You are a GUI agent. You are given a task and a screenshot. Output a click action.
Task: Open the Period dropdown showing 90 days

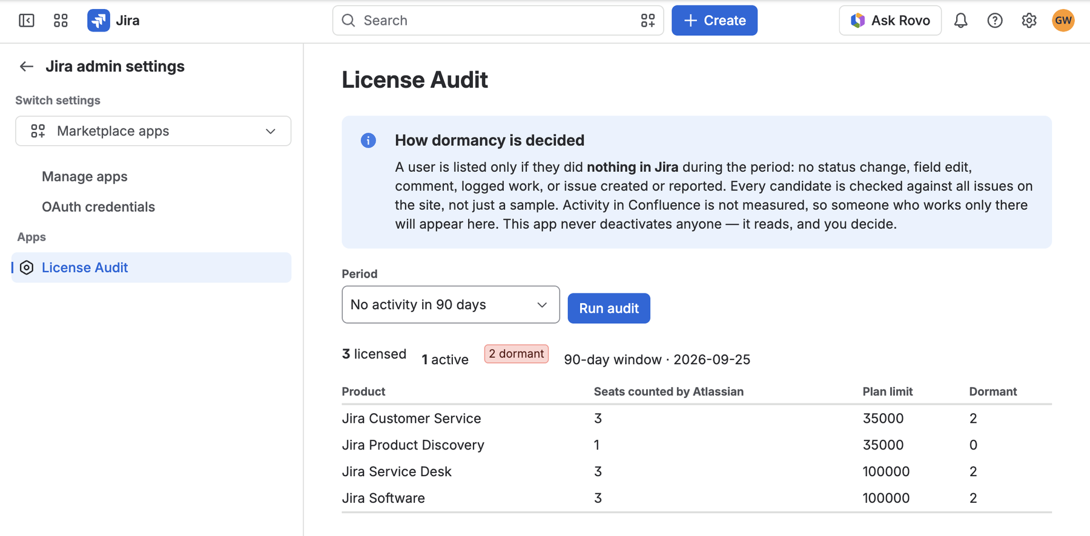point(451,304)
